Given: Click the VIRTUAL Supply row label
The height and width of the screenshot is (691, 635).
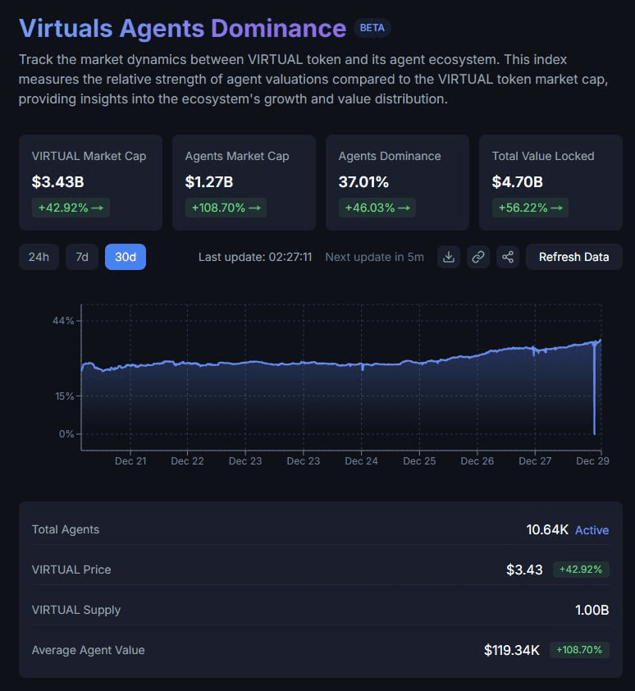Looking at the screenshot, I should point(76,610).
